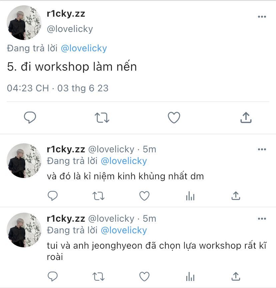Open the three-dot menu on main tweet

point(262,17)
